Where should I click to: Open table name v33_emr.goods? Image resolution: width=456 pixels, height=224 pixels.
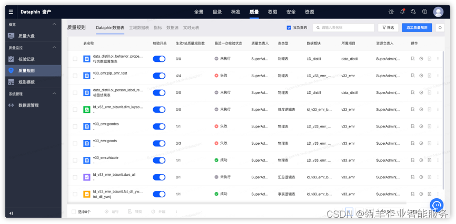(105, 141)
